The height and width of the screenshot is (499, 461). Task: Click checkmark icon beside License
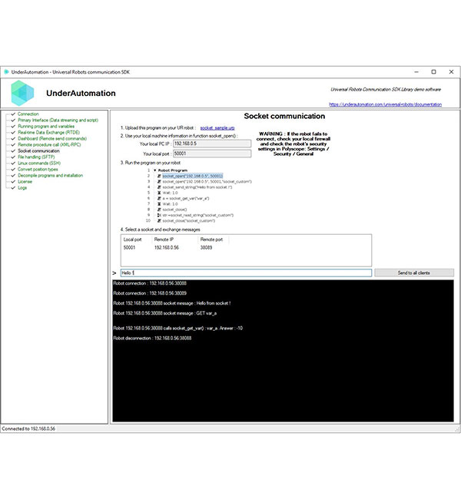click(x=13, y=182)
